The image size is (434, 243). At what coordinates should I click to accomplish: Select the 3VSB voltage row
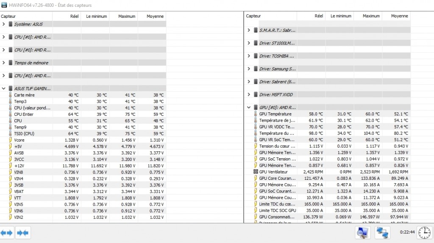click(x=83, y=185)
